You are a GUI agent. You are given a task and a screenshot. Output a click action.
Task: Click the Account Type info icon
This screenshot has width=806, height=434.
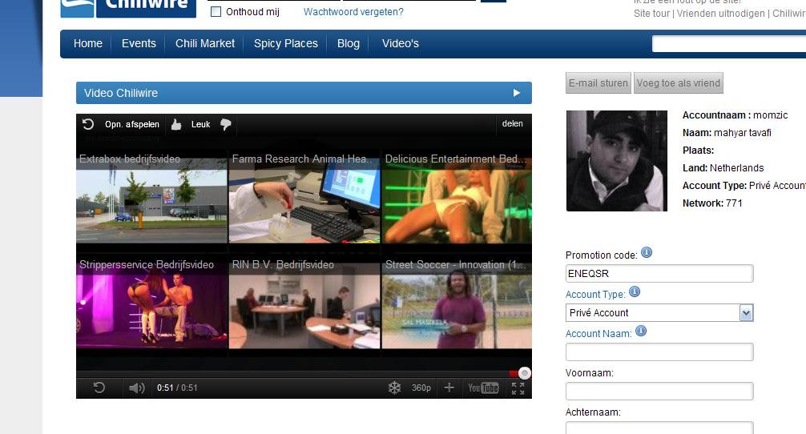pyautogui.click(x=635, y=291)
